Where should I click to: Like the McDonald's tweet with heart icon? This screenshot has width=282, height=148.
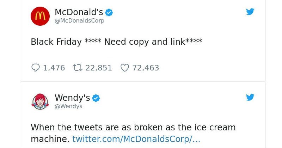click(125, 68)
